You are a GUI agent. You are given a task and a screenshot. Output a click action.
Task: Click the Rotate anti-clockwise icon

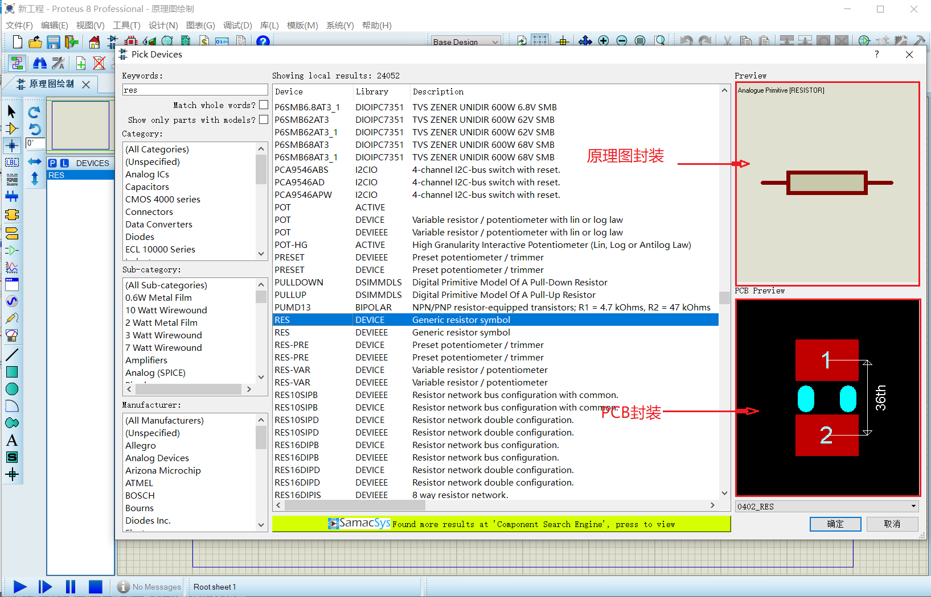click(34, 129)
